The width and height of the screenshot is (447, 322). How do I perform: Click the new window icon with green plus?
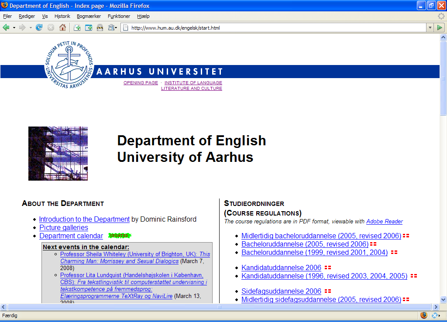(x=89, y=27)
